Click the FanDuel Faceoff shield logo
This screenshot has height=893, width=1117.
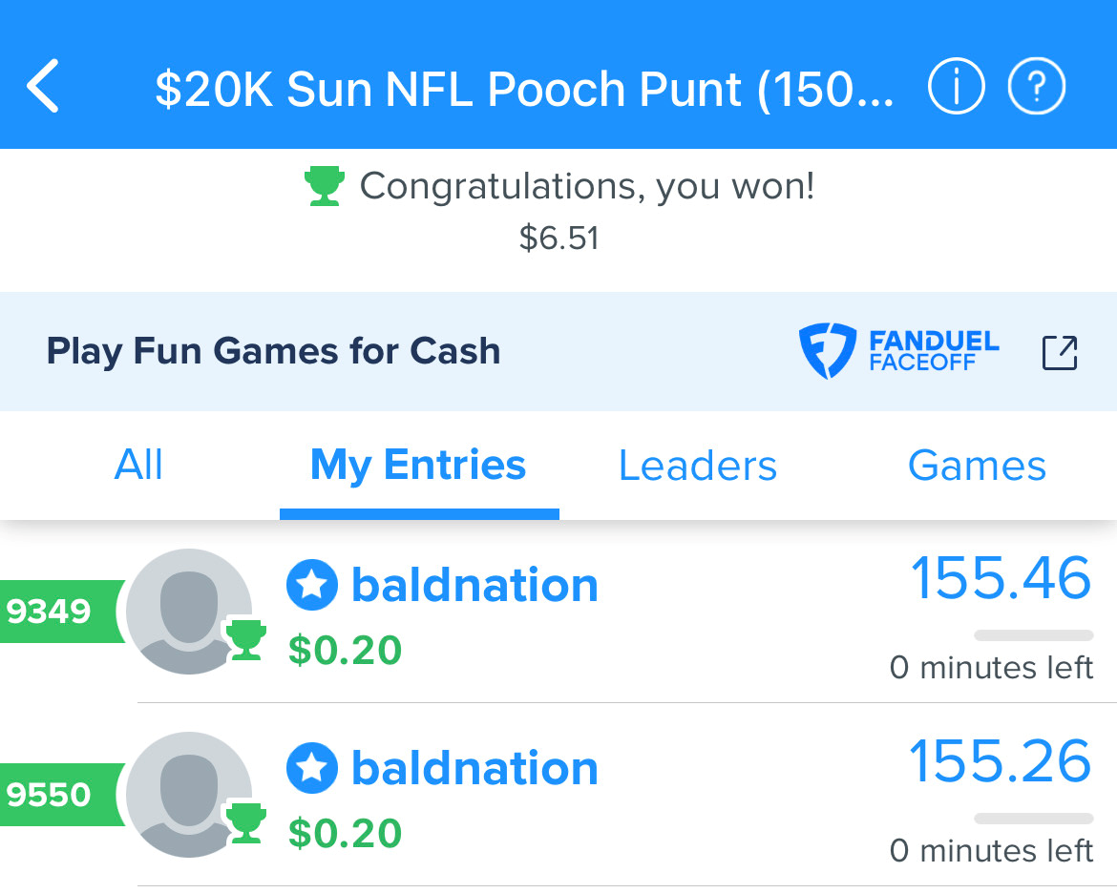tap(827, 350)
